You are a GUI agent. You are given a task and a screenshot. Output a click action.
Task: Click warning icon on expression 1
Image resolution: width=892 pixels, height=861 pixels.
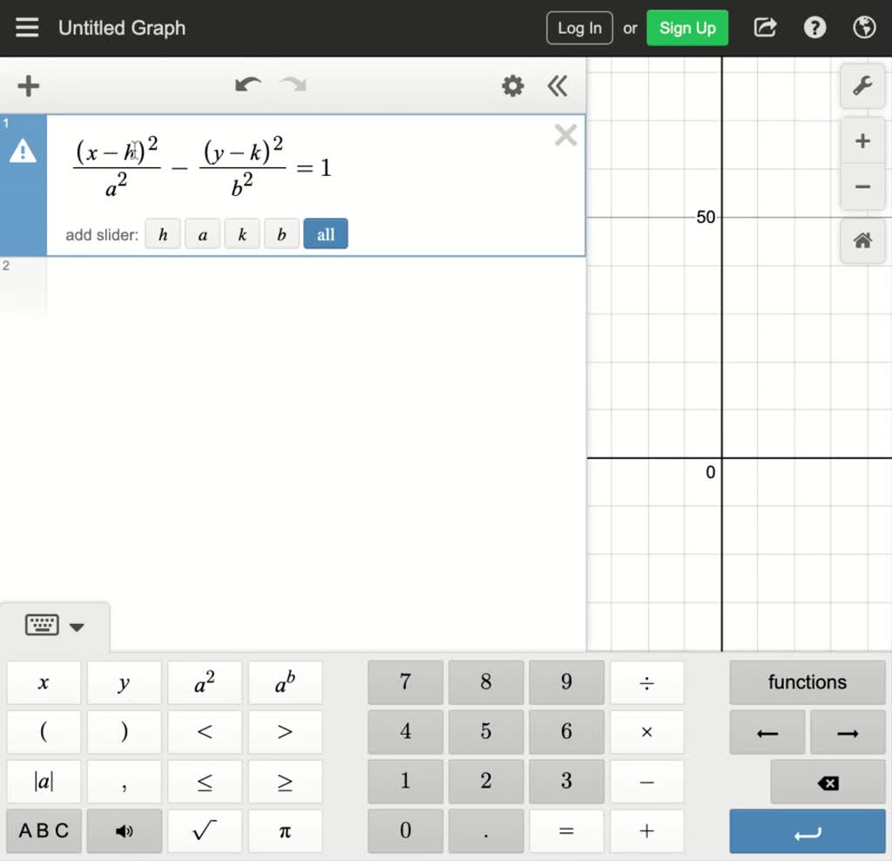23,153
